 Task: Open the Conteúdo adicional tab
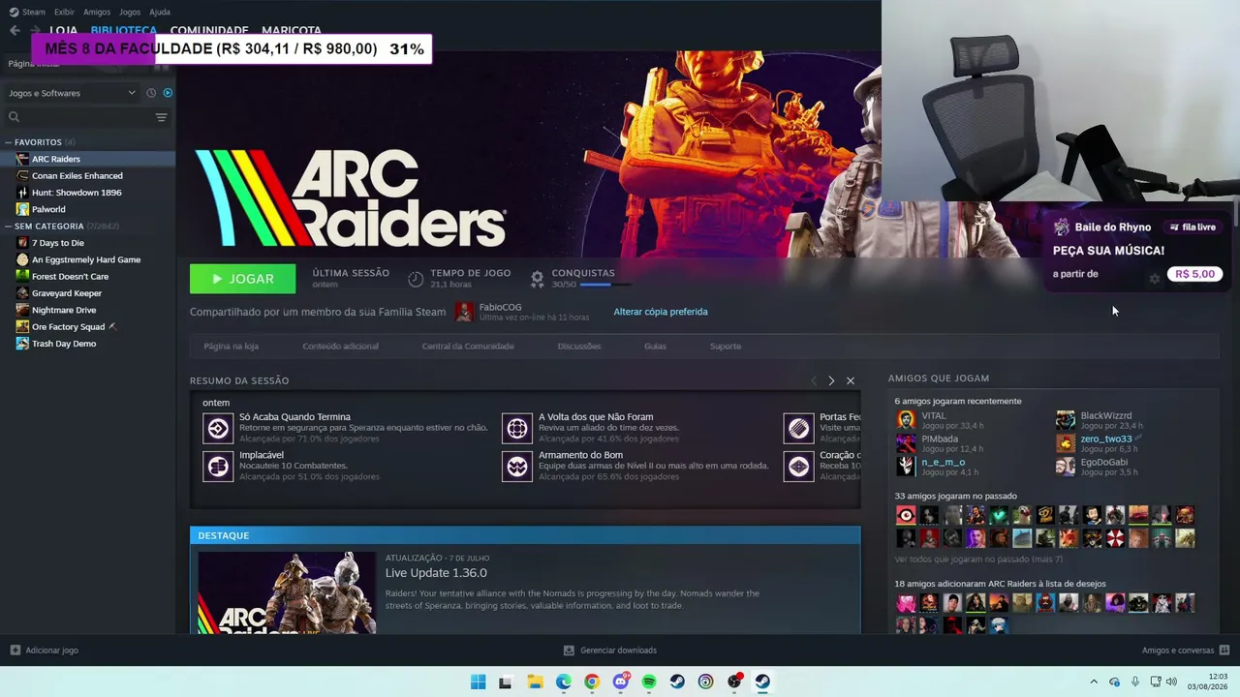coord(340,347)
